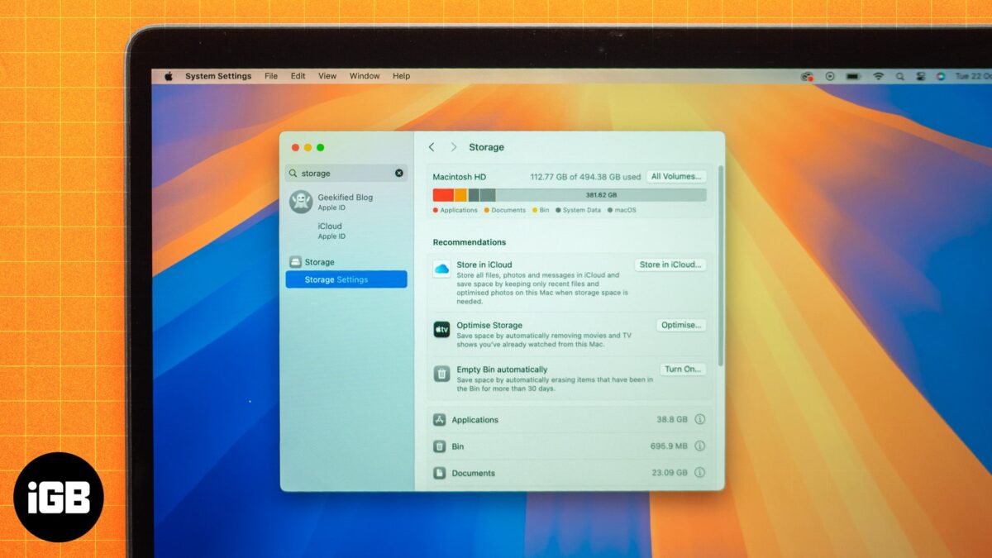Click the Documents file icon in the list
The width and height of the screenshot is (992, 558).
[x=441, y=472]
